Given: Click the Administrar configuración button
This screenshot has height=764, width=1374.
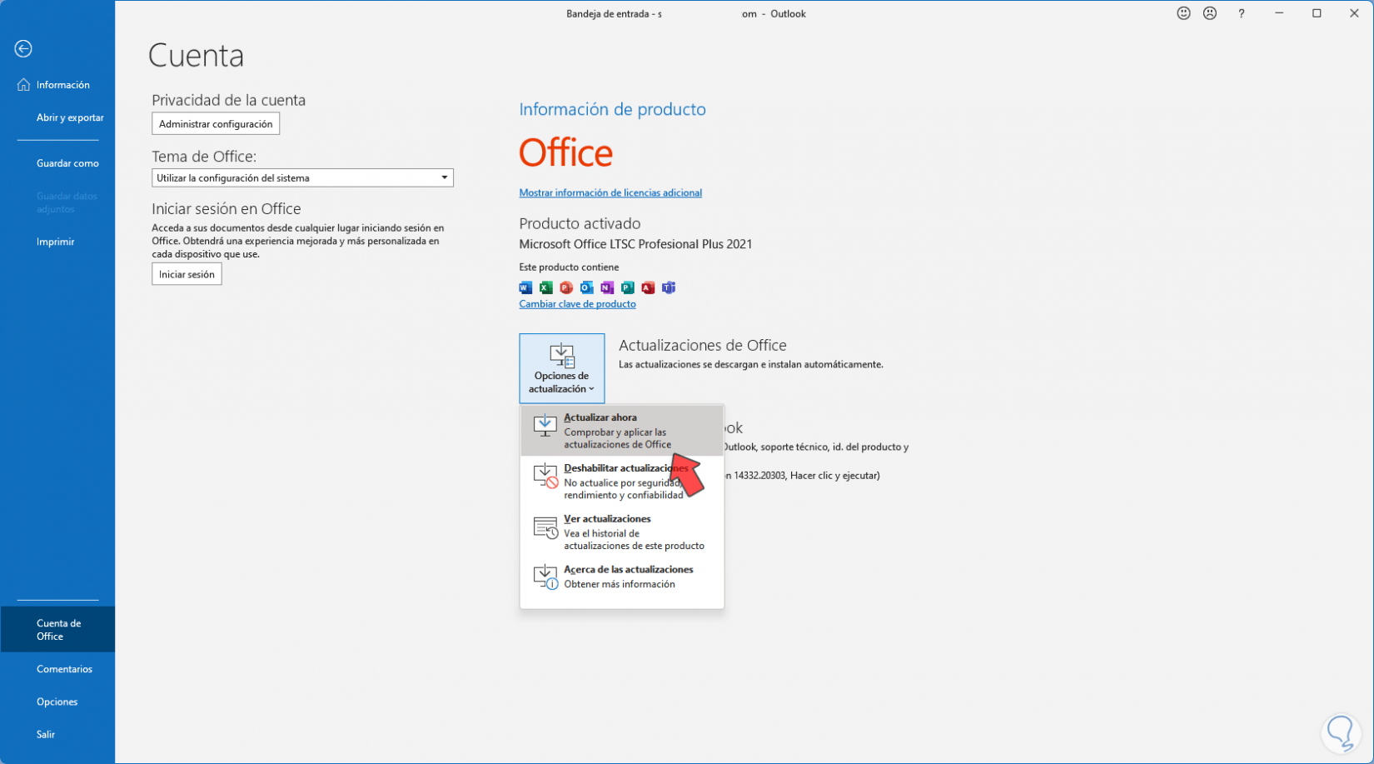Looking at the screenshot, I should point(216,124).
